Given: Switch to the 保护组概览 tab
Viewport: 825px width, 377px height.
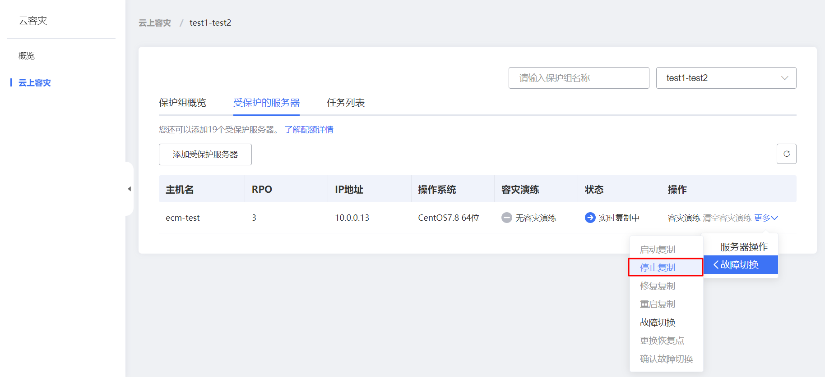Looking at the screenshot, I should [182, 103].
